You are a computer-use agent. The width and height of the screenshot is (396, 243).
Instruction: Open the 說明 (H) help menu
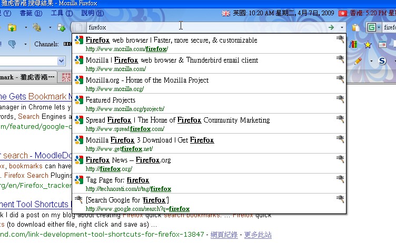pyautogui.click(x=93, y=13)
